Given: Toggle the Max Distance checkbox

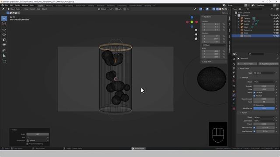Looking at the screenshot, I should click(x=255, y=131).
